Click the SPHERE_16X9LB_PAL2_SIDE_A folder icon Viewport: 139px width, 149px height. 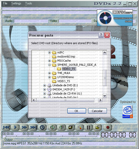click(x=54, y=65)
